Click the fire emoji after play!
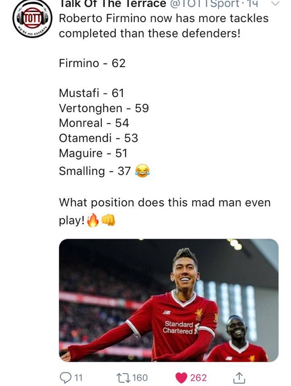Screen dimensions: 291x386 pos(93,220)
